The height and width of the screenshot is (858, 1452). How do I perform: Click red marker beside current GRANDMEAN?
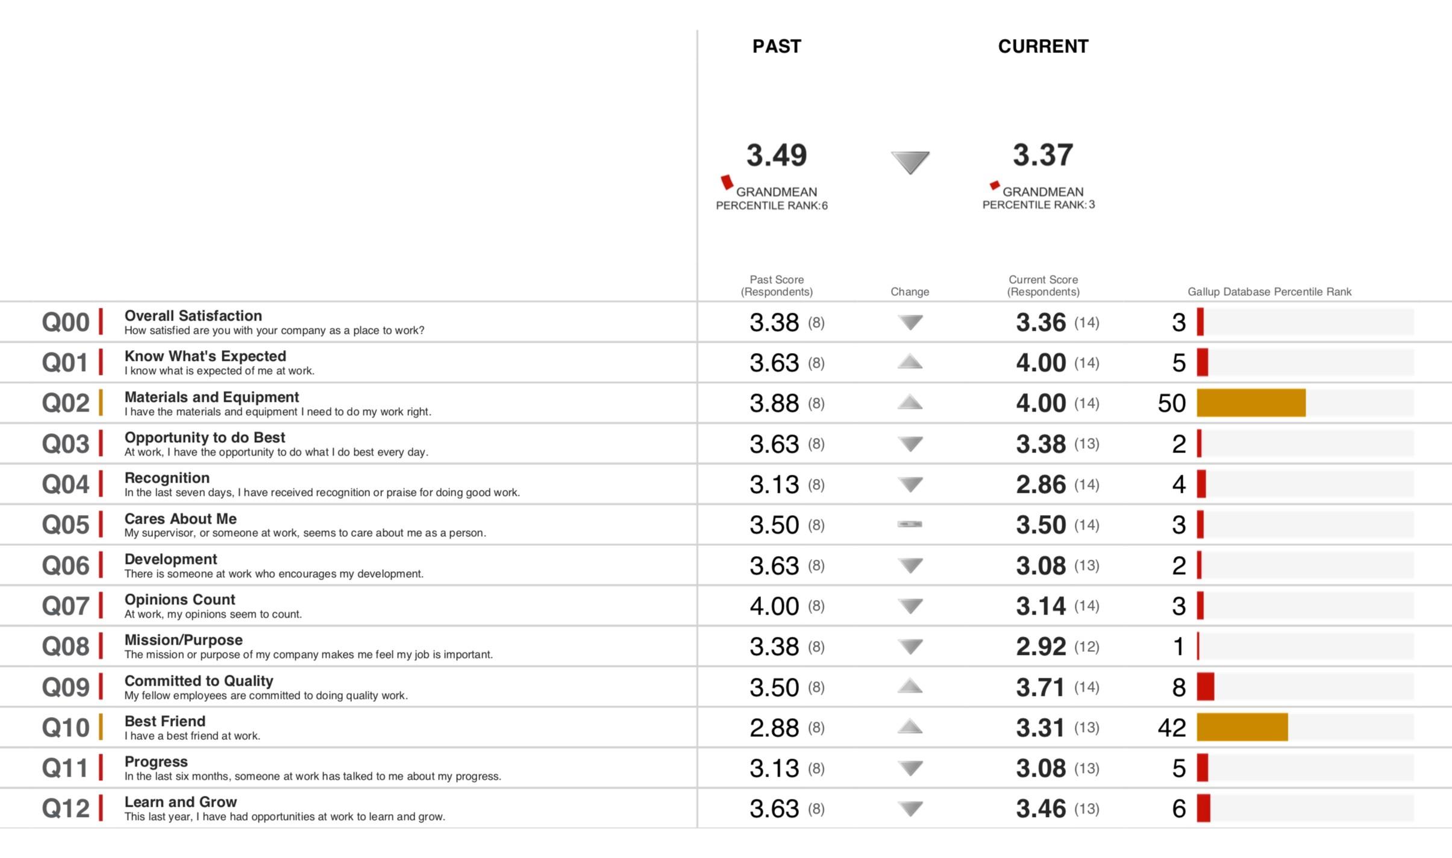(x=994, y=185)
